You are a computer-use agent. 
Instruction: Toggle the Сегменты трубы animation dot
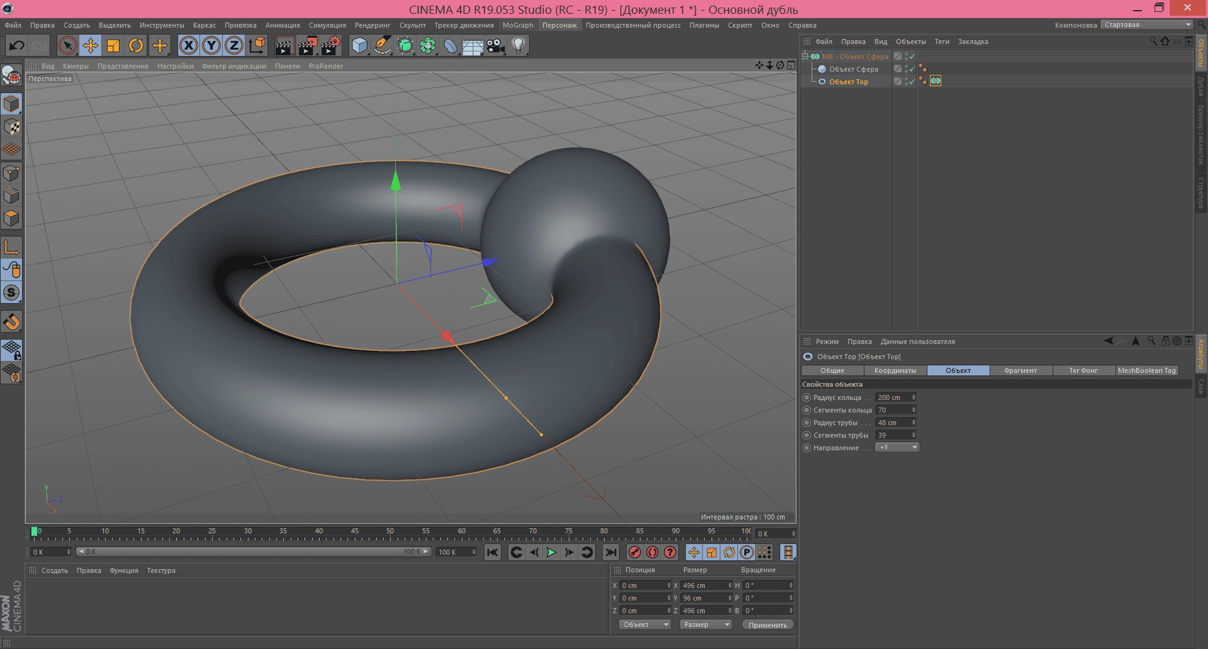(x=807, y=435)
